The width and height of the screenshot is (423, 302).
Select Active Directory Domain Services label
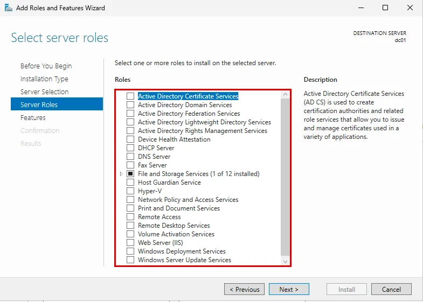click(x=185, y=105)
